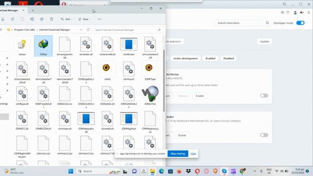Click the Delete trash icon in Explorer toolbar
The height and width of the screenshot is (176, 313).
52,19
